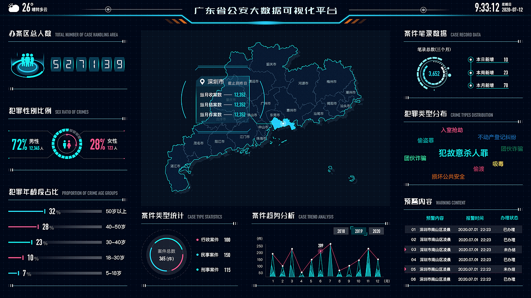Select the 2019 year tab

tap(359, 231)
